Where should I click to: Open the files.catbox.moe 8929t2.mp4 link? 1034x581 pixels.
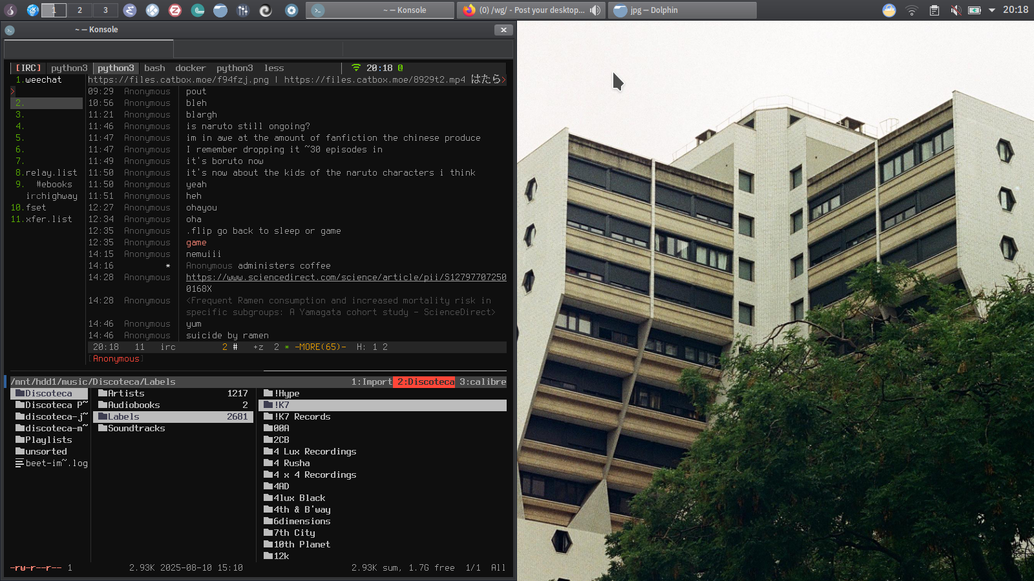(375, 79)
